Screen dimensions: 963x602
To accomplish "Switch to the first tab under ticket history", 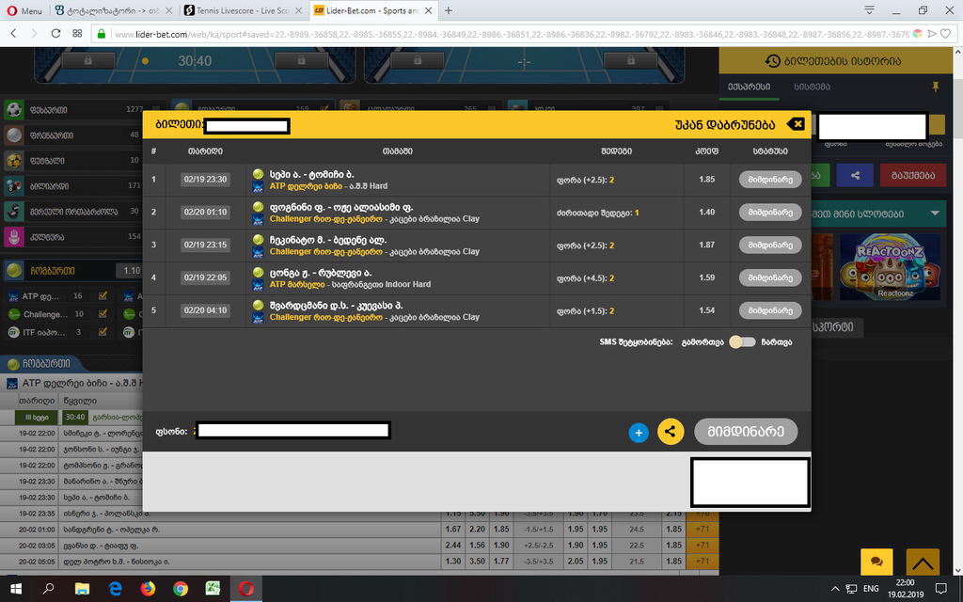I will 749,87.
